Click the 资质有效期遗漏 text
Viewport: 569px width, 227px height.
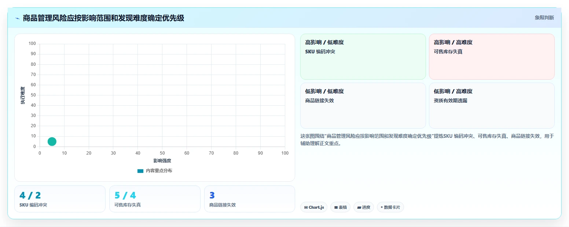coord(451,101)
